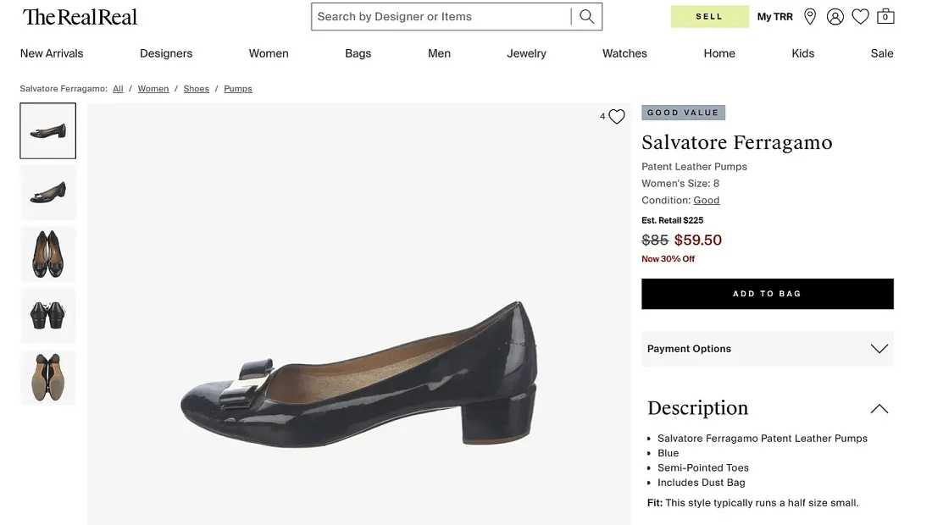This screenshot has width=932, height=525.
Task: Follow the Shoes breadcrumb link
Action: (x=197, y=89)
